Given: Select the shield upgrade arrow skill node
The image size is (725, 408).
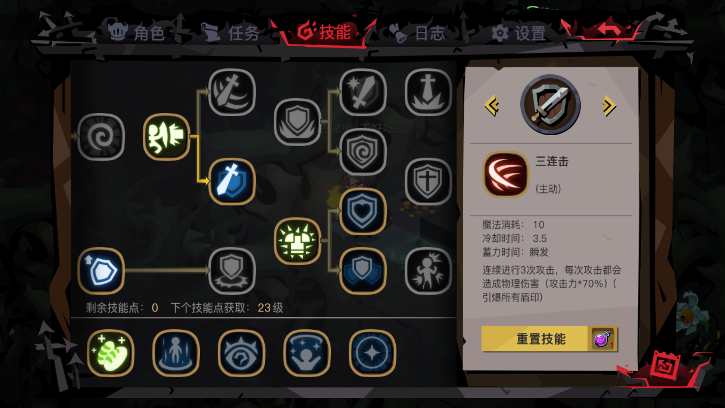Looking at the screenshot, I should pos(101,271).
